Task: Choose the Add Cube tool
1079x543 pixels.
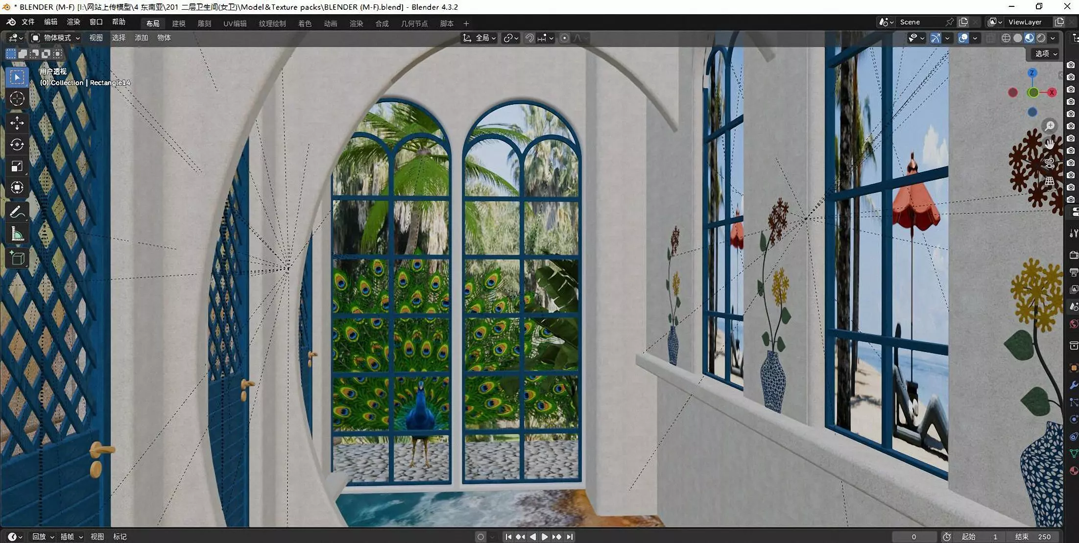Action: coord(17,258)
